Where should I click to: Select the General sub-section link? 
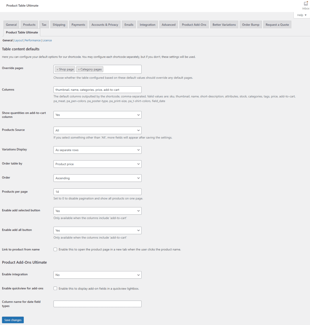(8, 40)
